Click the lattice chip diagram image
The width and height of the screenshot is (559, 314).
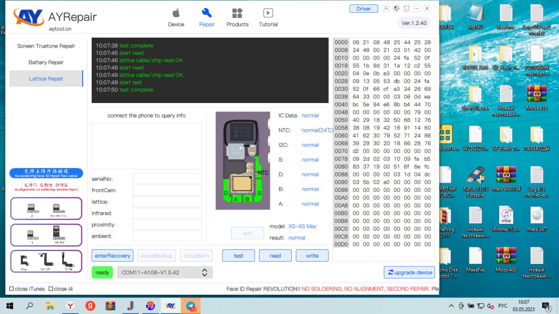(x=243, y=160)
